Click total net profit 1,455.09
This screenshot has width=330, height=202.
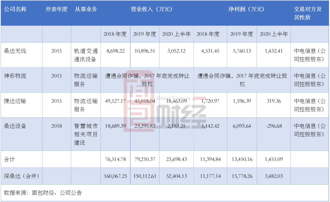pyautogui.click(x=273, y=159)
